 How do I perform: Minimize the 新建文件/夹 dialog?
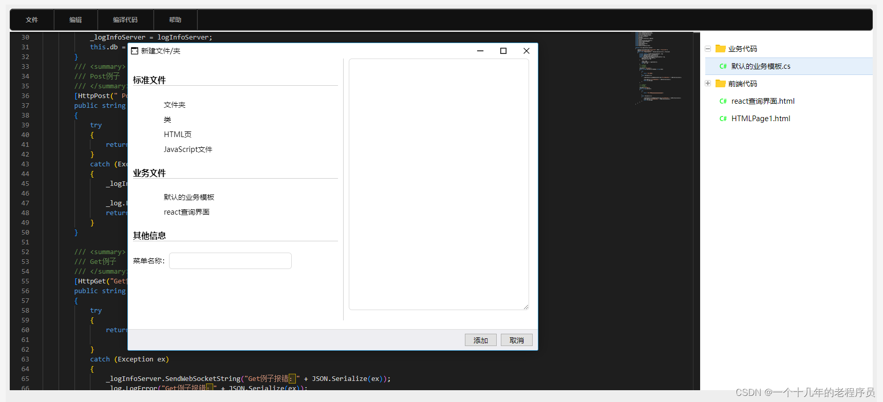(480, 51)
